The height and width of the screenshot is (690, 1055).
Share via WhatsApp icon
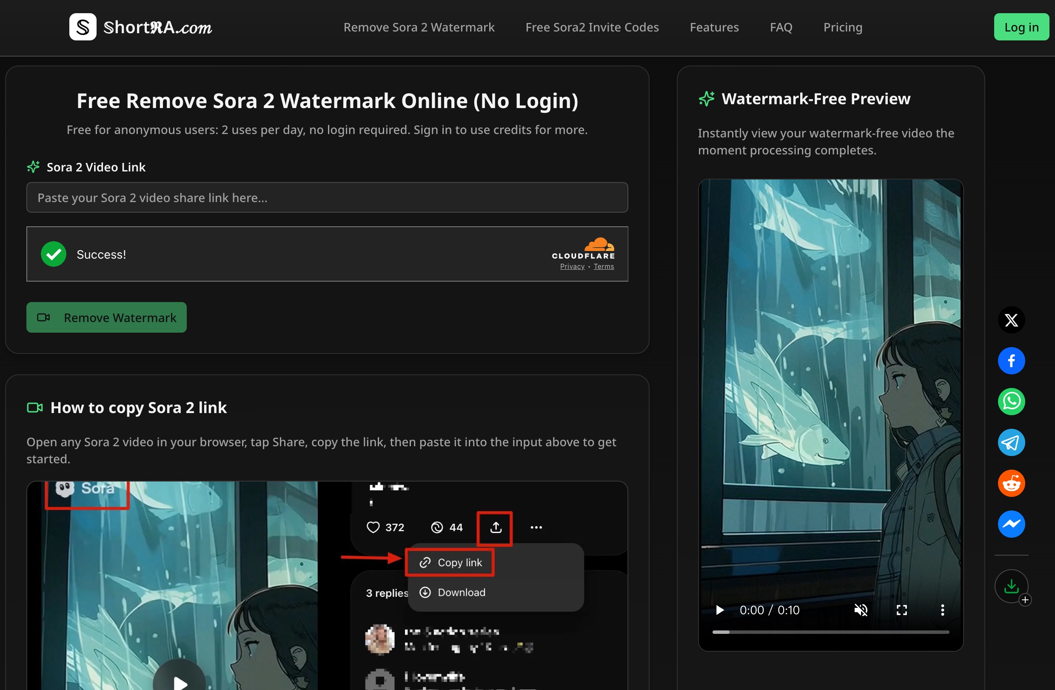point(1011,402)
